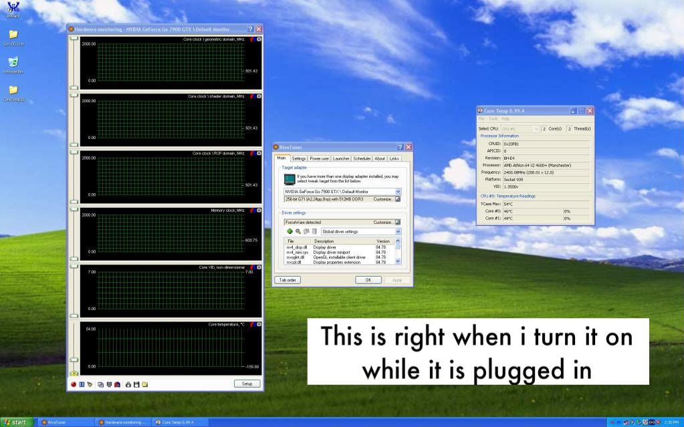Click colored icon on Core temperature graph
Image resolution: width=684 pixels, height=427 pixels.
pyautogui.click(x=253, y=325)
